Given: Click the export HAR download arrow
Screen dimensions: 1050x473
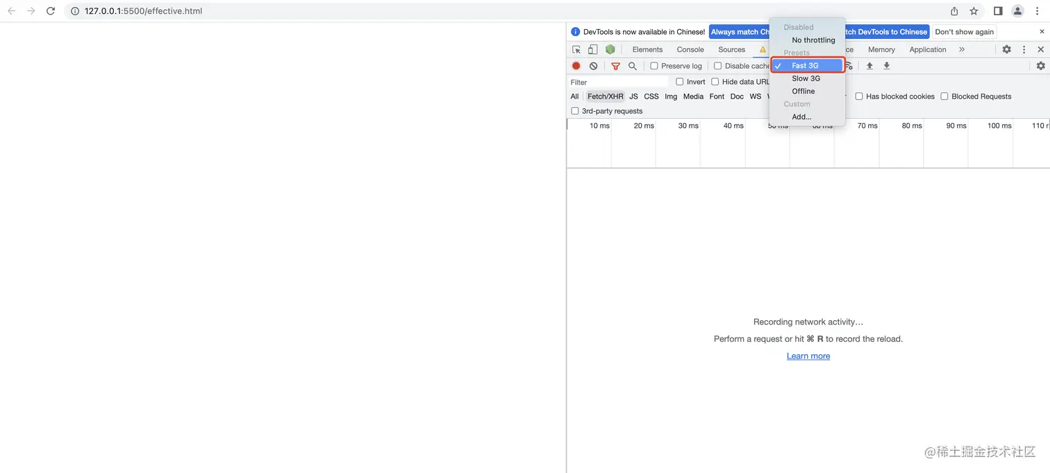Looking at the screenshot, I should [886, 66].
